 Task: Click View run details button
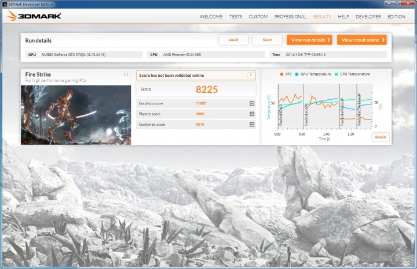click(x=309, y=40)
